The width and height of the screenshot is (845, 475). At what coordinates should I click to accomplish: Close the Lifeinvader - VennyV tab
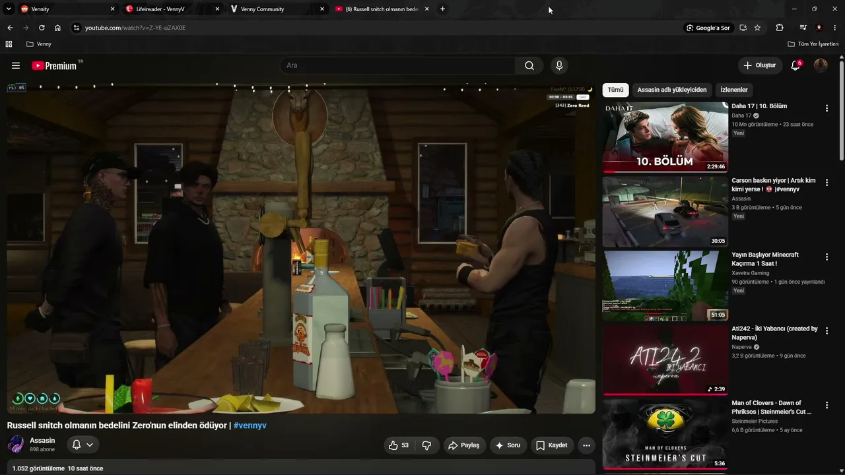pyautogui.click(x=217, y=9)
